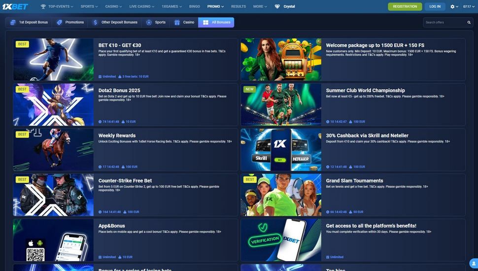Switch to the Sports bonuses tab
The height and width of the screenshot is (271, 478).
(x=155, y=22)
